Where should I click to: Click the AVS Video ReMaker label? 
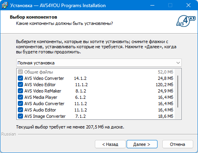coord(43,91)
